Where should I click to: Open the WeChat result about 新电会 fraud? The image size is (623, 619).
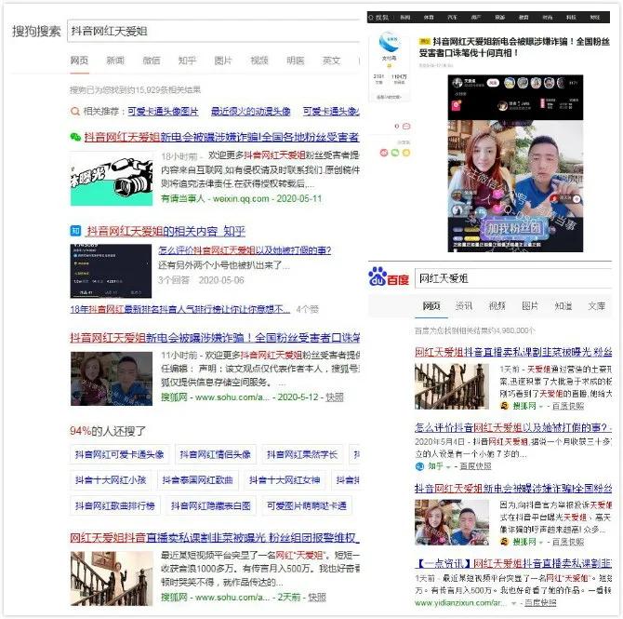click(221, 137)
